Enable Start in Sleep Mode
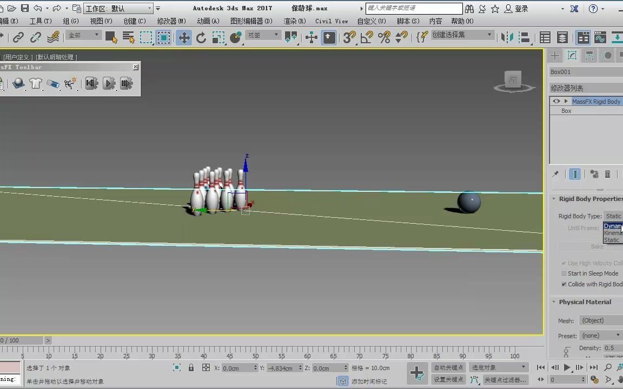Screen dimensions: 623x389 (564, 273)
